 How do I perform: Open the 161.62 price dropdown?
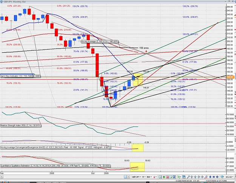pyautogui.click(x=229, y=177)
